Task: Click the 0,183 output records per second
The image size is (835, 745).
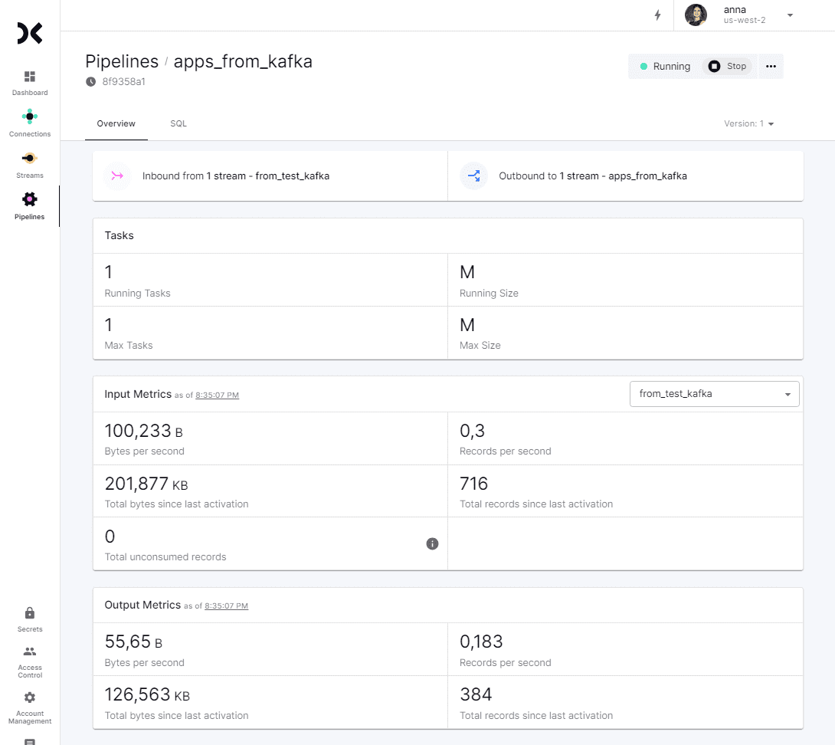Action: tap(481, 642)
